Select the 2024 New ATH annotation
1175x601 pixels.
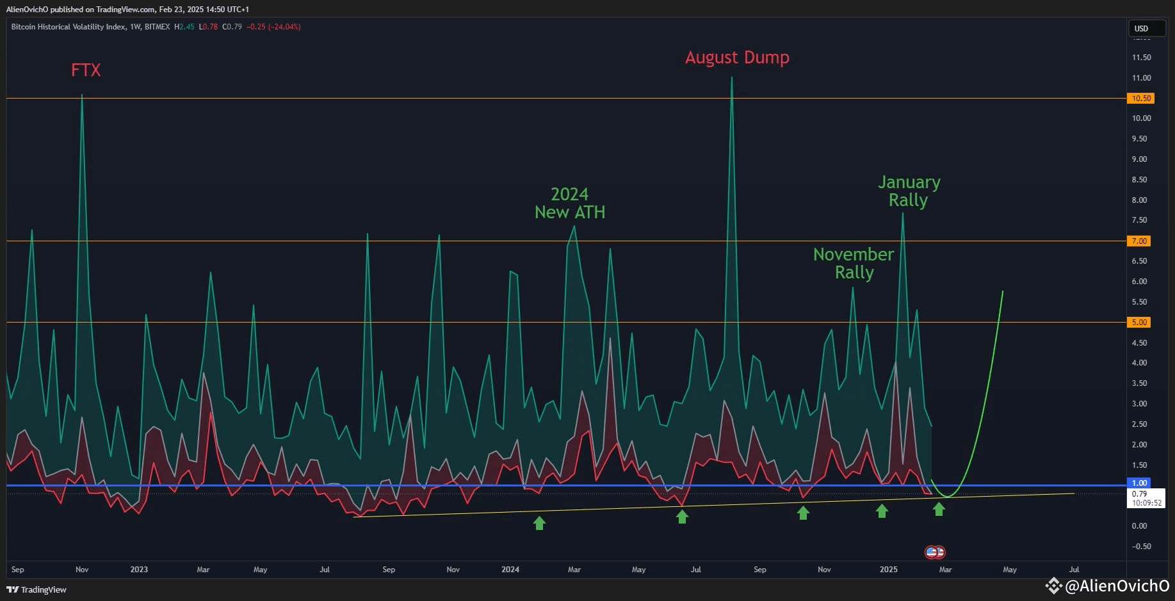[x=570, y=203]
